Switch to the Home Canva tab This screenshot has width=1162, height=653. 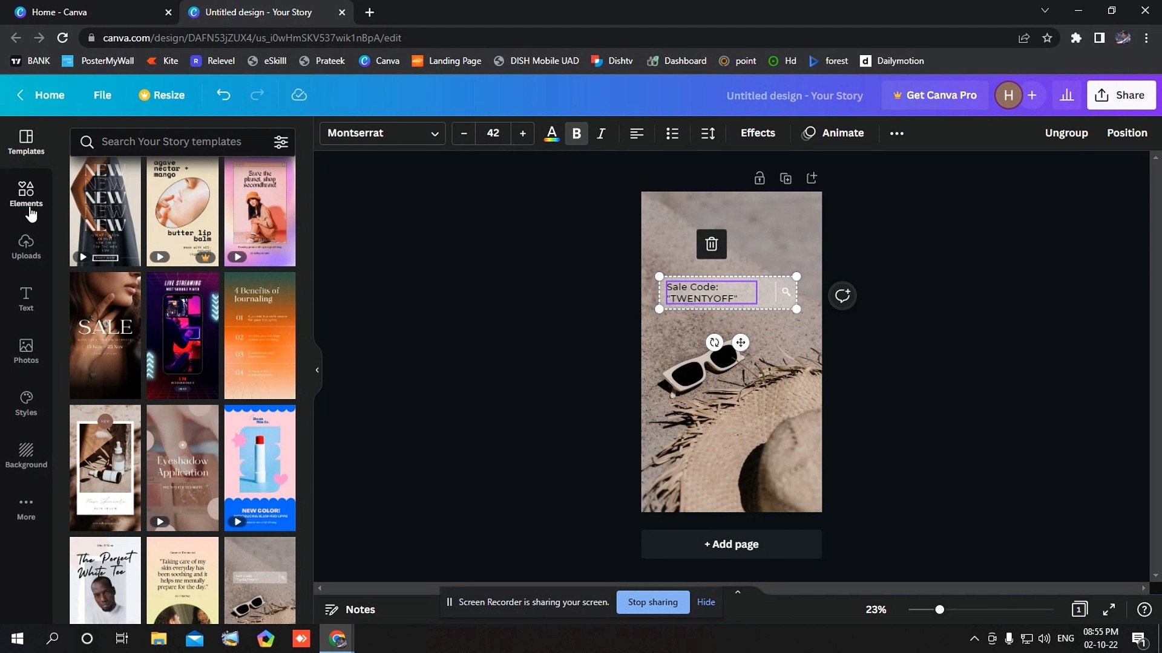point(85,12)
